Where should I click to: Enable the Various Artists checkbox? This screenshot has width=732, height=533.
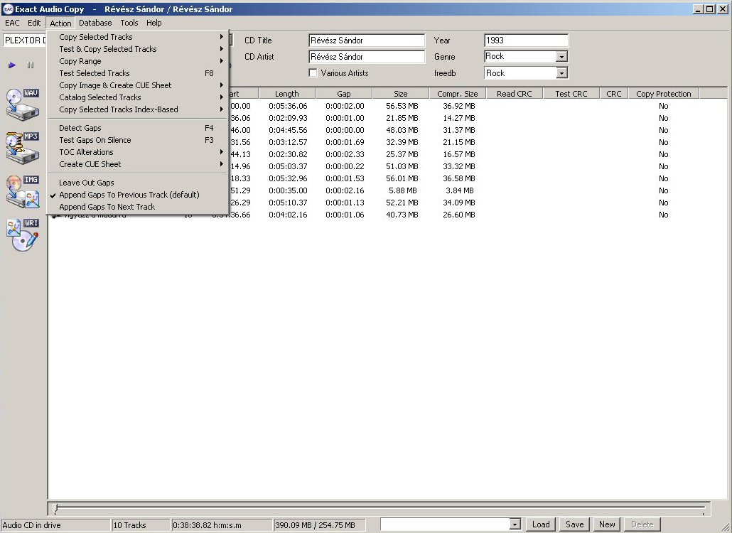(x=313, y=73)
